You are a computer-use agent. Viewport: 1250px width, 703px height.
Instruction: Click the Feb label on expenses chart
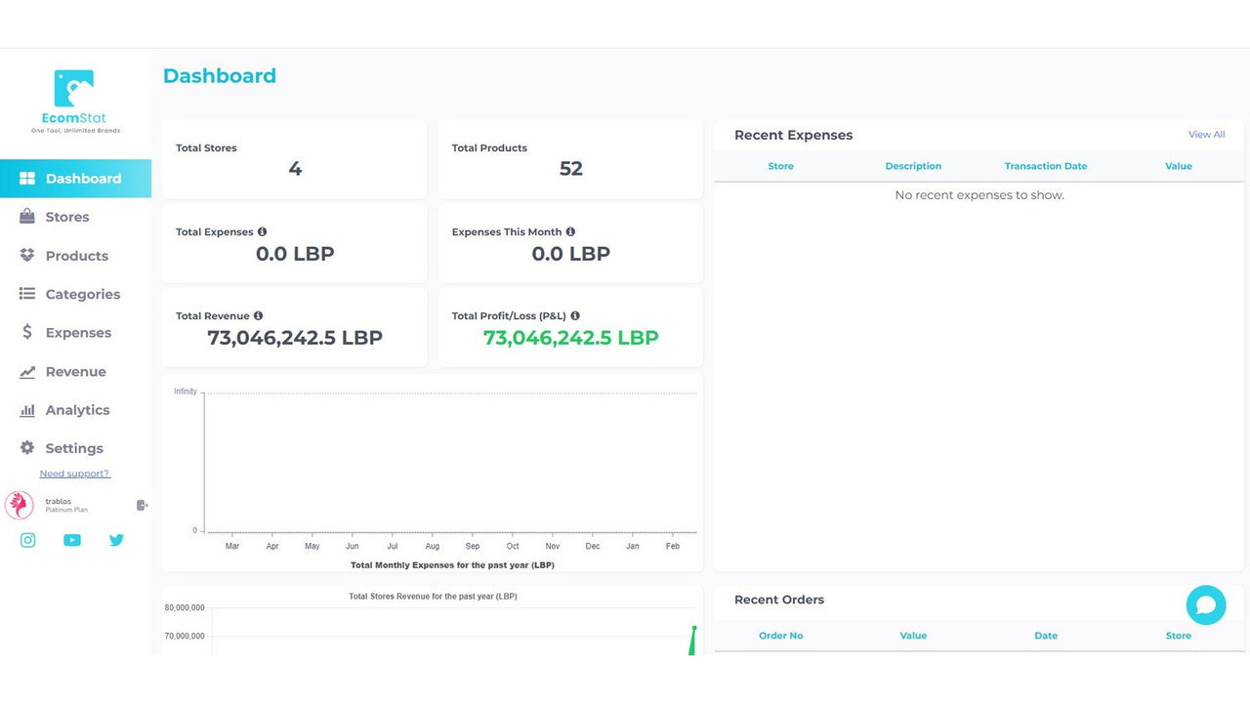pos(673,546)
